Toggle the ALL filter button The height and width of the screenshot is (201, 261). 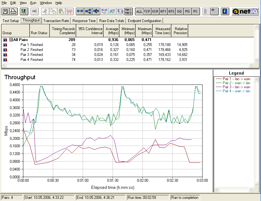139,11
